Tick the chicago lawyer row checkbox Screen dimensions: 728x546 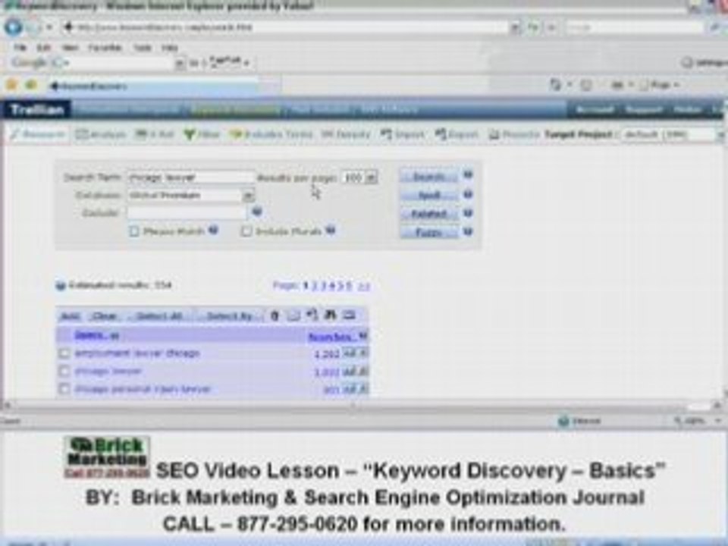(x=64, y=372)
